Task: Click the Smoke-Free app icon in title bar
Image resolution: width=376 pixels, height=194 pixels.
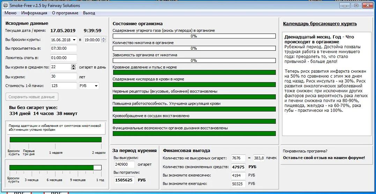Action: [6, 5]
